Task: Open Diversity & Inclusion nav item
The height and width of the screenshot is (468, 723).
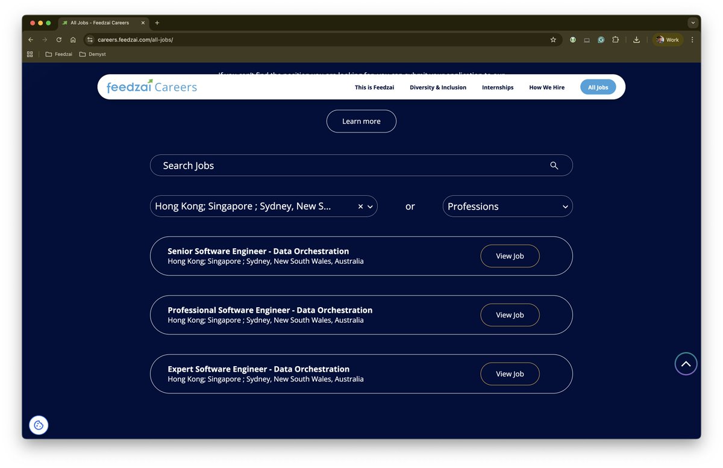Action: 438,87
